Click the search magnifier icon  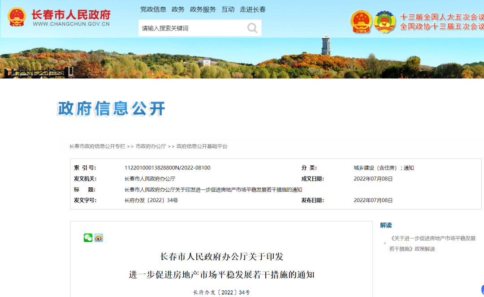point(252,28)
